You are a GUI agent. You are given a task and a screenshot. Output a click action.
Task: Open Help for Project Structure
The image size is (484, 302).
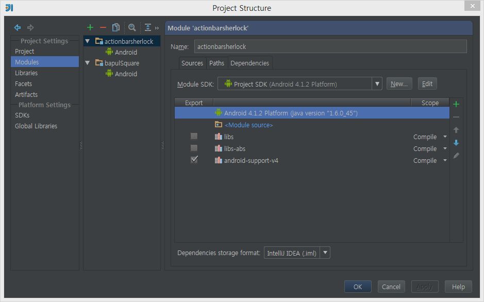458,287
